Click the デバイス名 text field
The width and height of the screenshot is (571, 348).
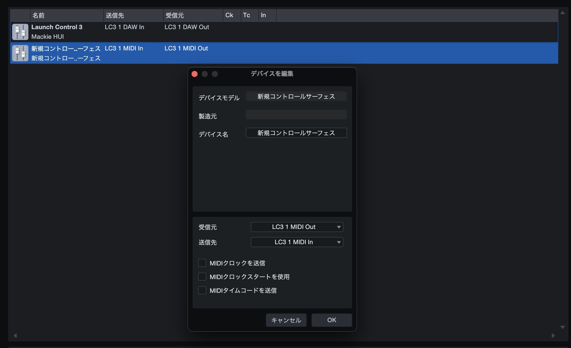click(x=296, y=133)
